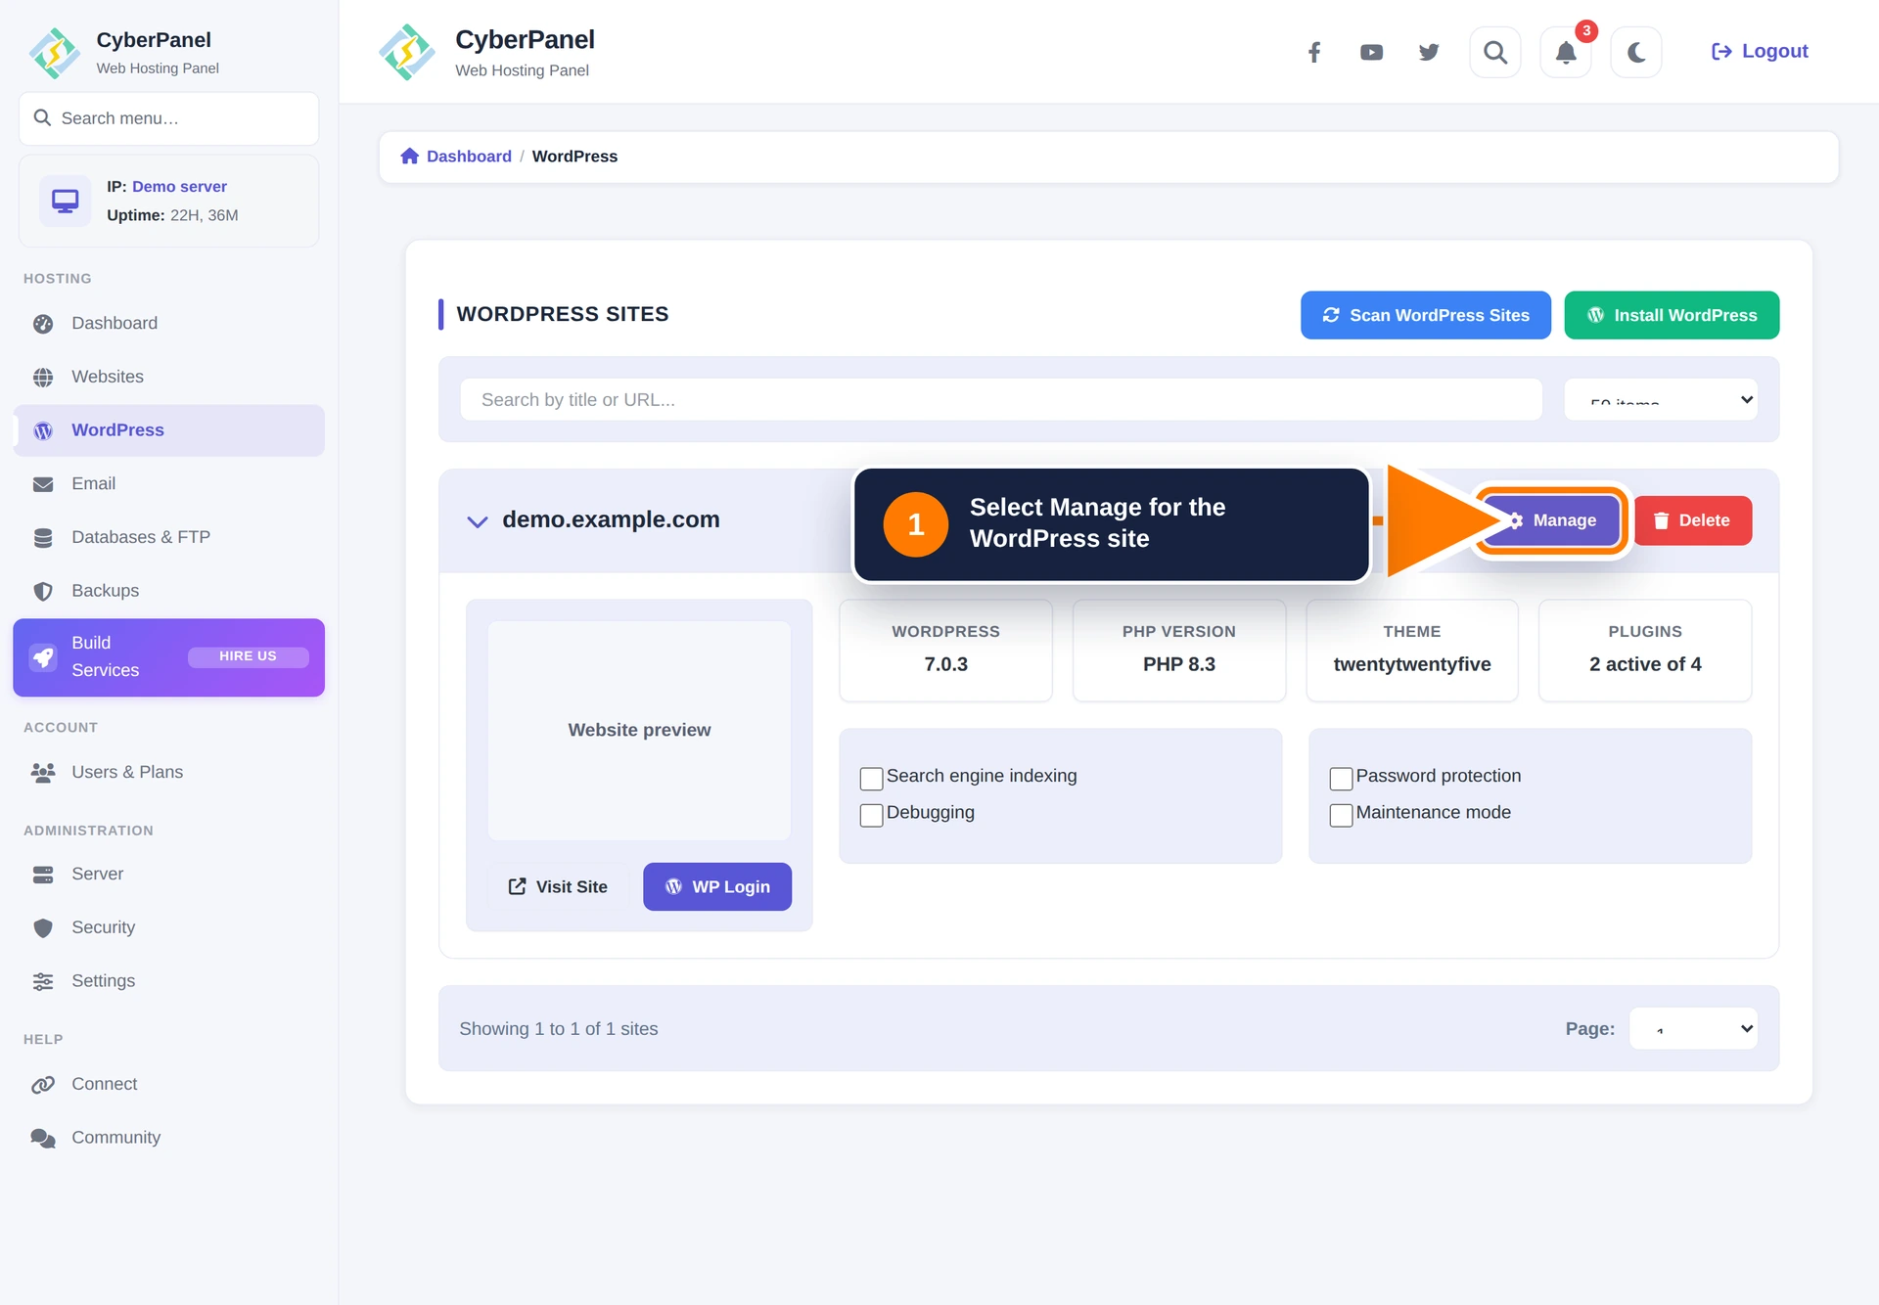Open notifications bell
The width and height of the screenshot is (1879, 1305).
coord(1566,52)
